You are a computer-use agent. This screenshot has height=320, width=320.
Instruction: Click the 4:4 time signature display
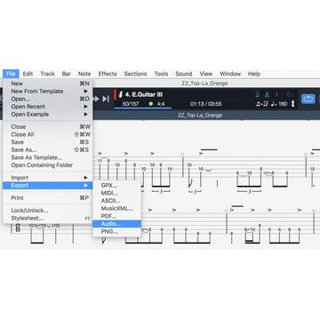tap(161, 104)
